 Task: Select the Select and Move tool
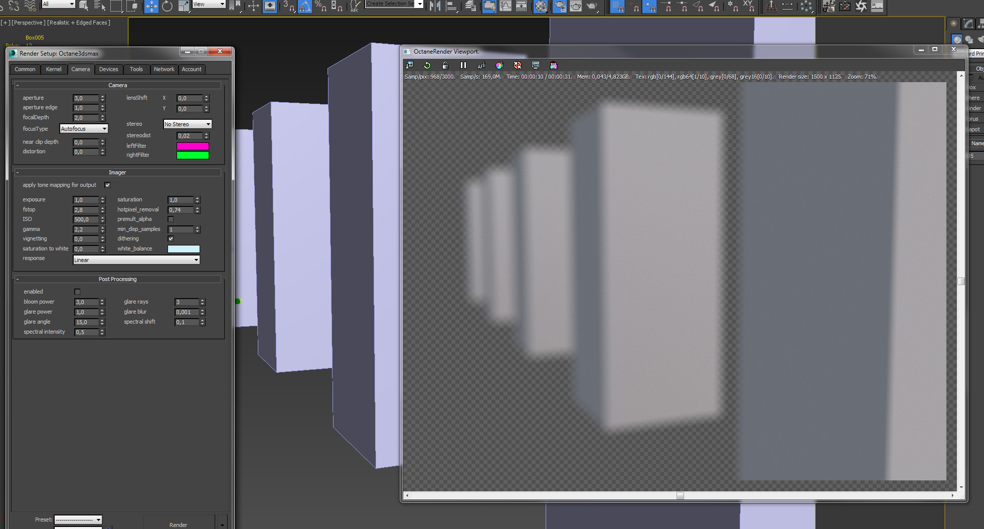[151, 6]
